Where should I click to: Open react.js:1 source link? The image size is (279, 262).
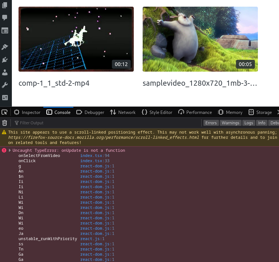pyautogui.click(x=92, y=239)
